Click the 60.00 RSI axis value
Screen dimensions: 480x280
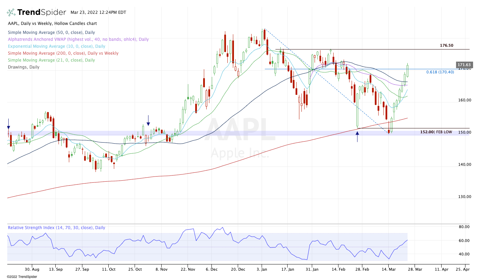(464, 241)
